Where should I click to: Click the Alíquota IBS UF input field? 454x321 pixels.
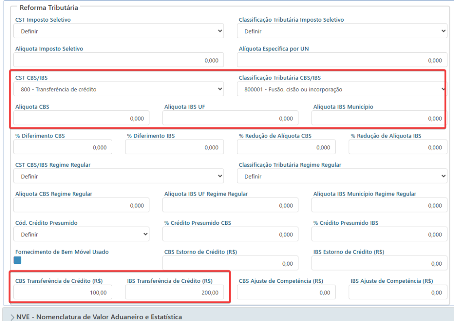[x=230, y=118]
